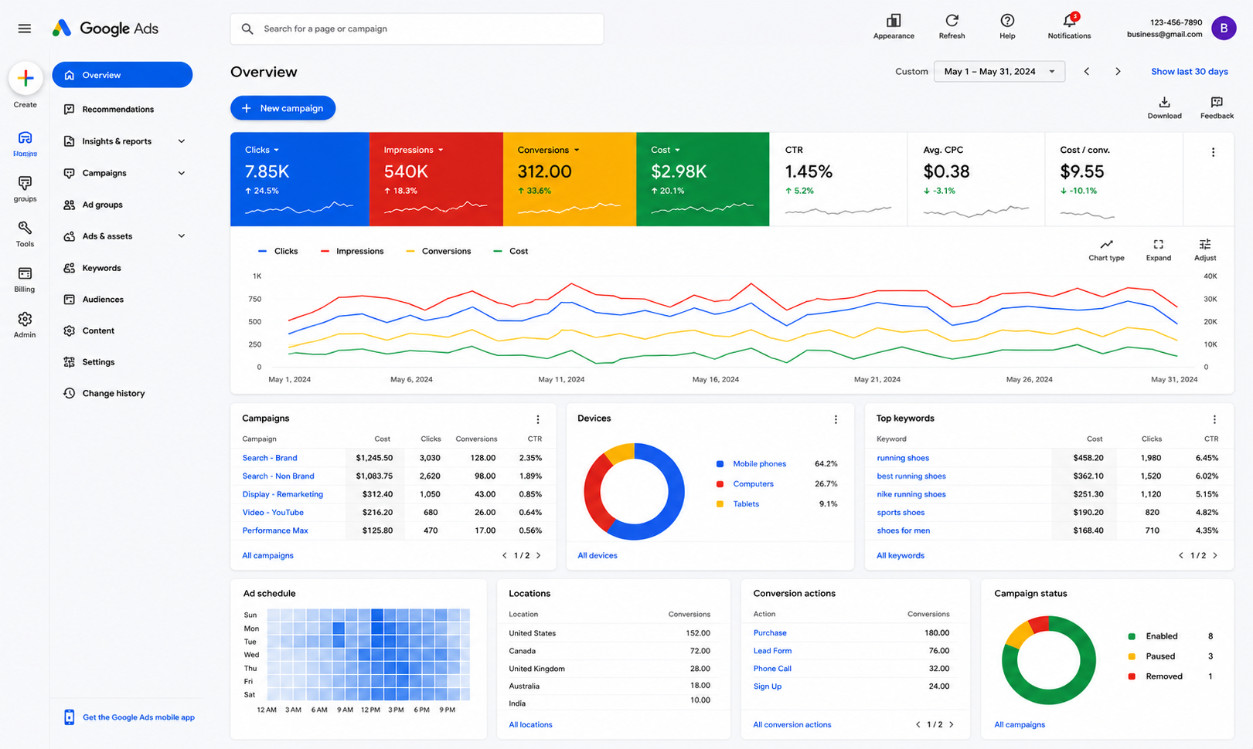
Task: Open Tools in the left rail
Action: click(25, 234)
